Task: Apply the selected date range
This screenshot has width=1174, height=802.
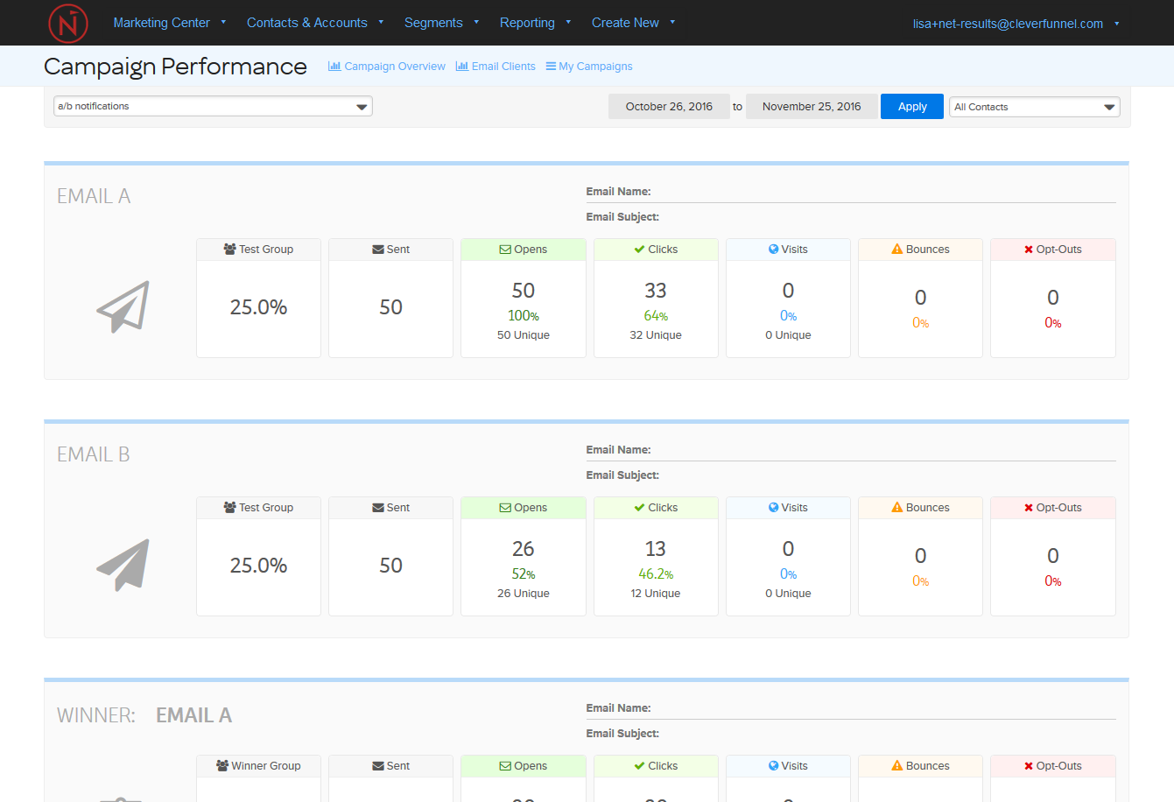Action: tap(912, 107)
